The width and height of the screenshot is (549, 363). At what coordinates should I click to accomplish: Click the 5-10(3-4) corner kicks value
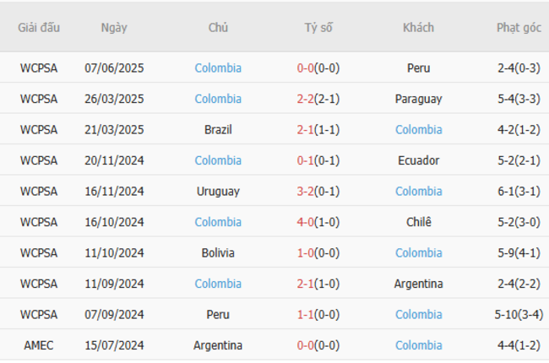click(x=519, y=315)
